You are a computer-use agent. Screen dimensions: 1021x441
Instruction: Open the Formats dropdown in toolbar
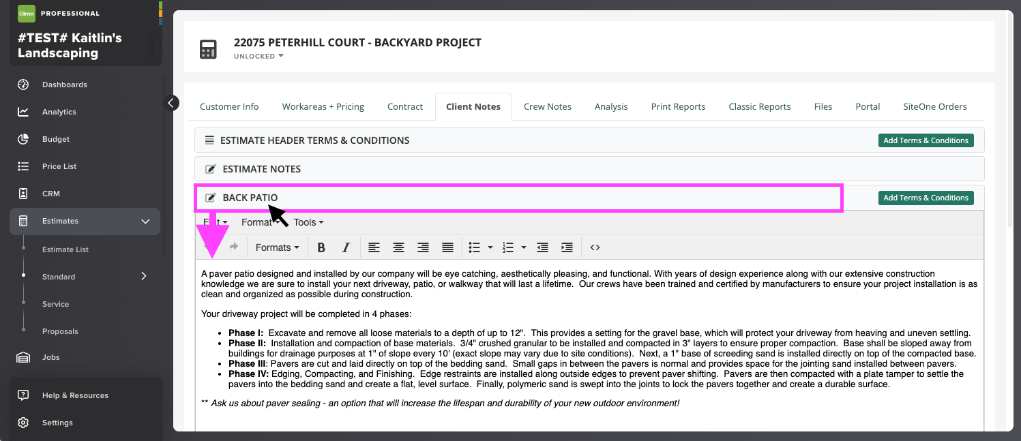(278, 247)
